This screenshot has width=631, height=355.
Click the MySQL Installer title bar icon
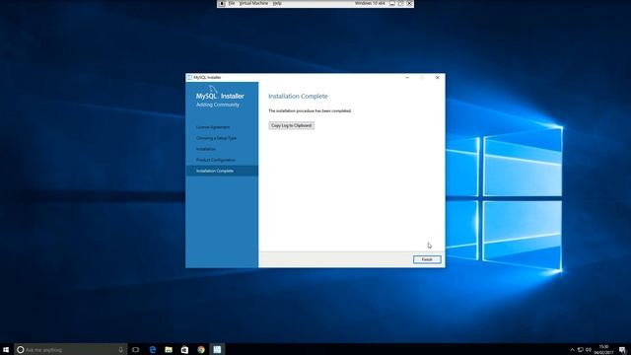[189, 77]
